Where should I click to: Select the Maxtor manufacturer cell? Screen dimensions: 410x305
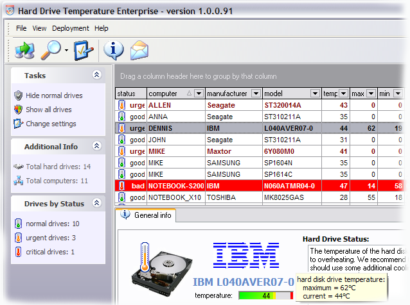tap(234, 151)
